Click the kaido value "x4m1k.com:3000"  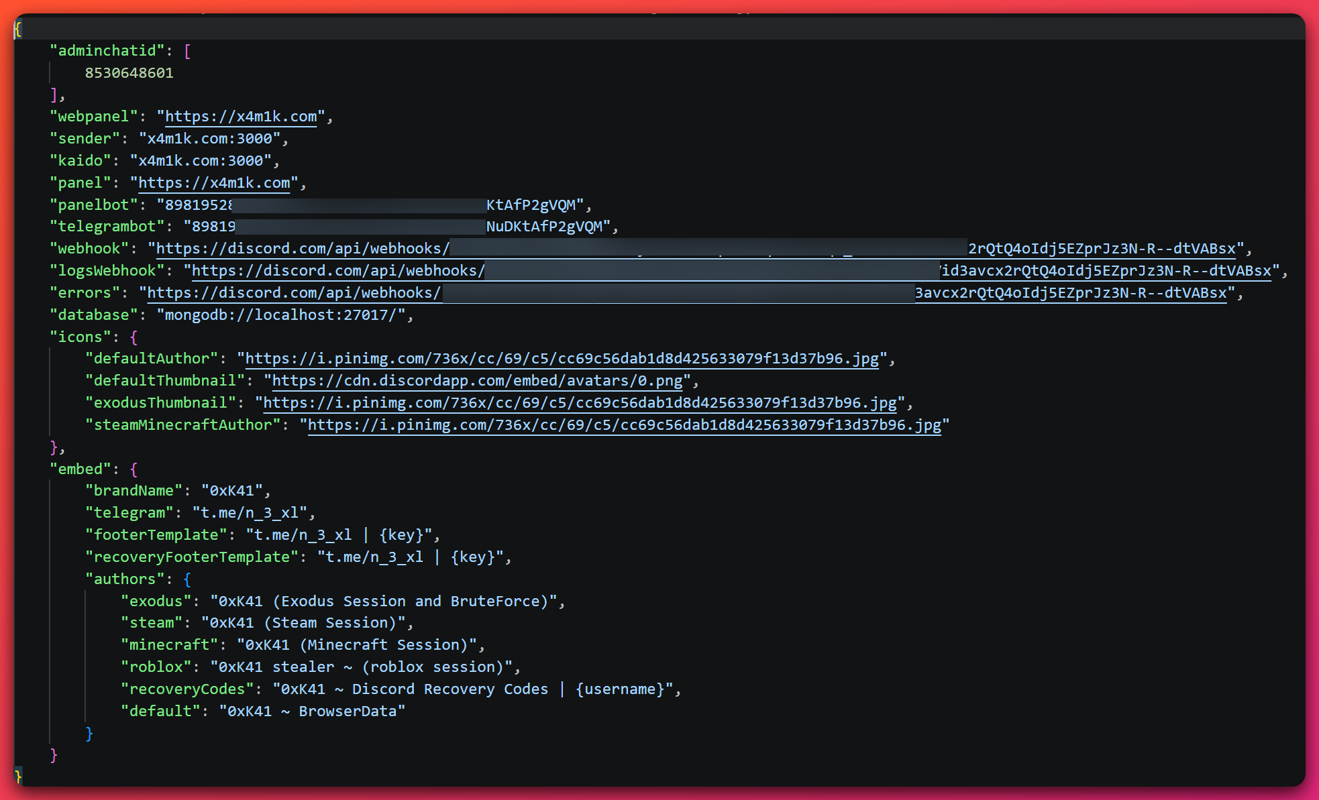[201, 161]
